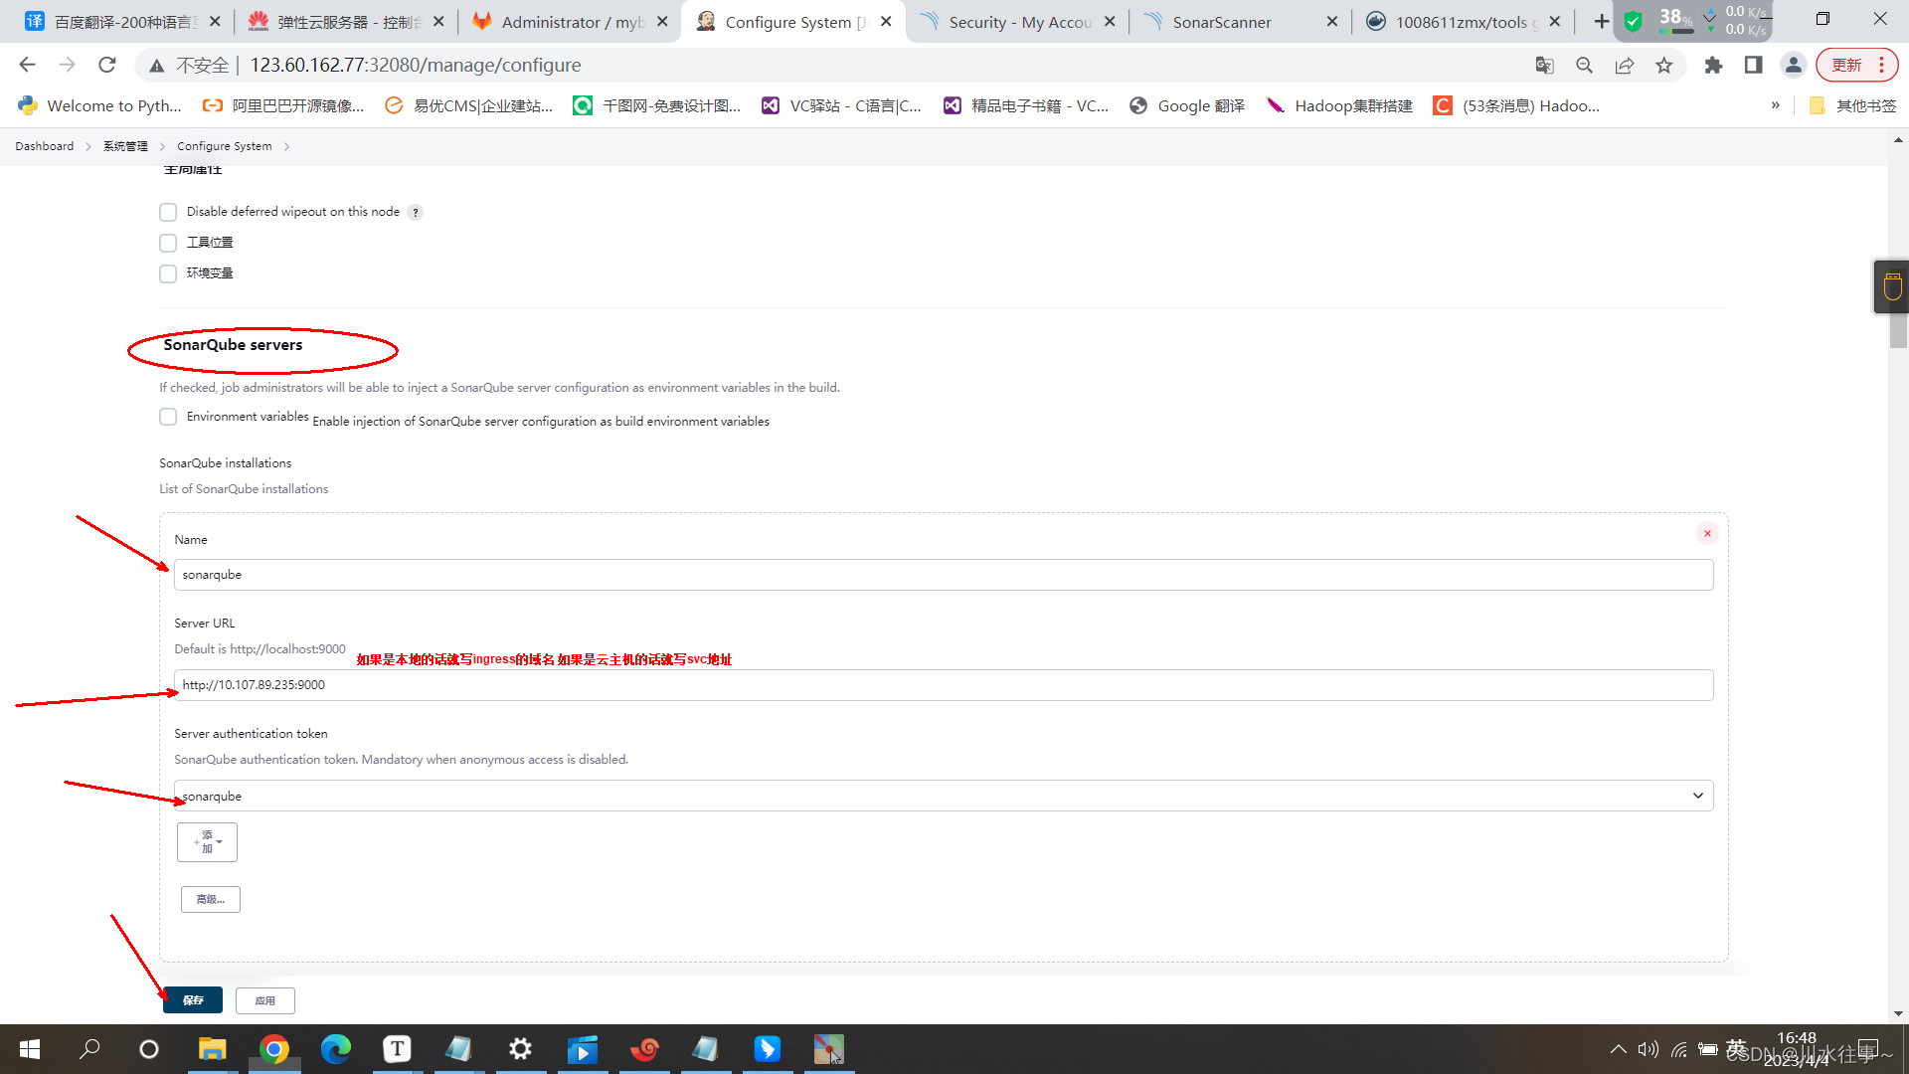
Task: Switch to the SonarScanner browser tab
Action: (1223, 22)
